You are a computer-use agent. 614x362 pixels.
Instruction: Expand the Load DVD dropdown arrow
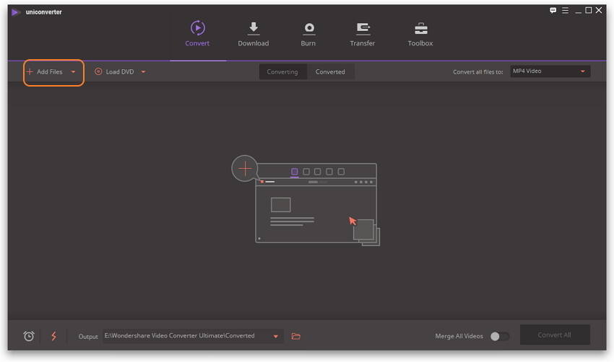[x=143, y=72]
